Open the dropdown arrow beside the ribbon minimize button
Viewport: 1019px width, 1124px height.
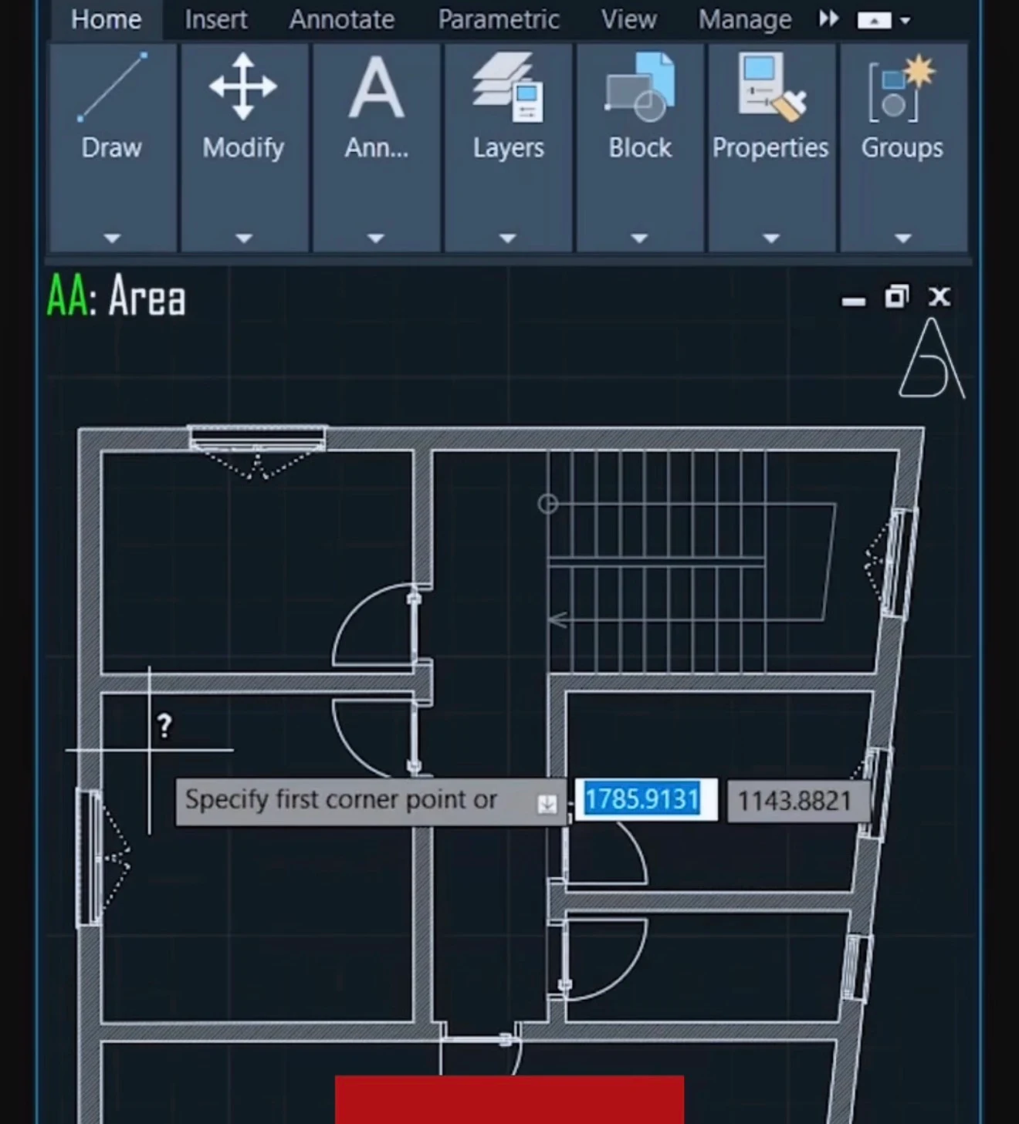pyautogui.click(x=906, y=20)
